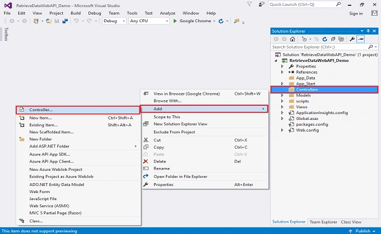
Task: Click the Back arrow in Solution Explorer
Action: [x=276, y=39]
